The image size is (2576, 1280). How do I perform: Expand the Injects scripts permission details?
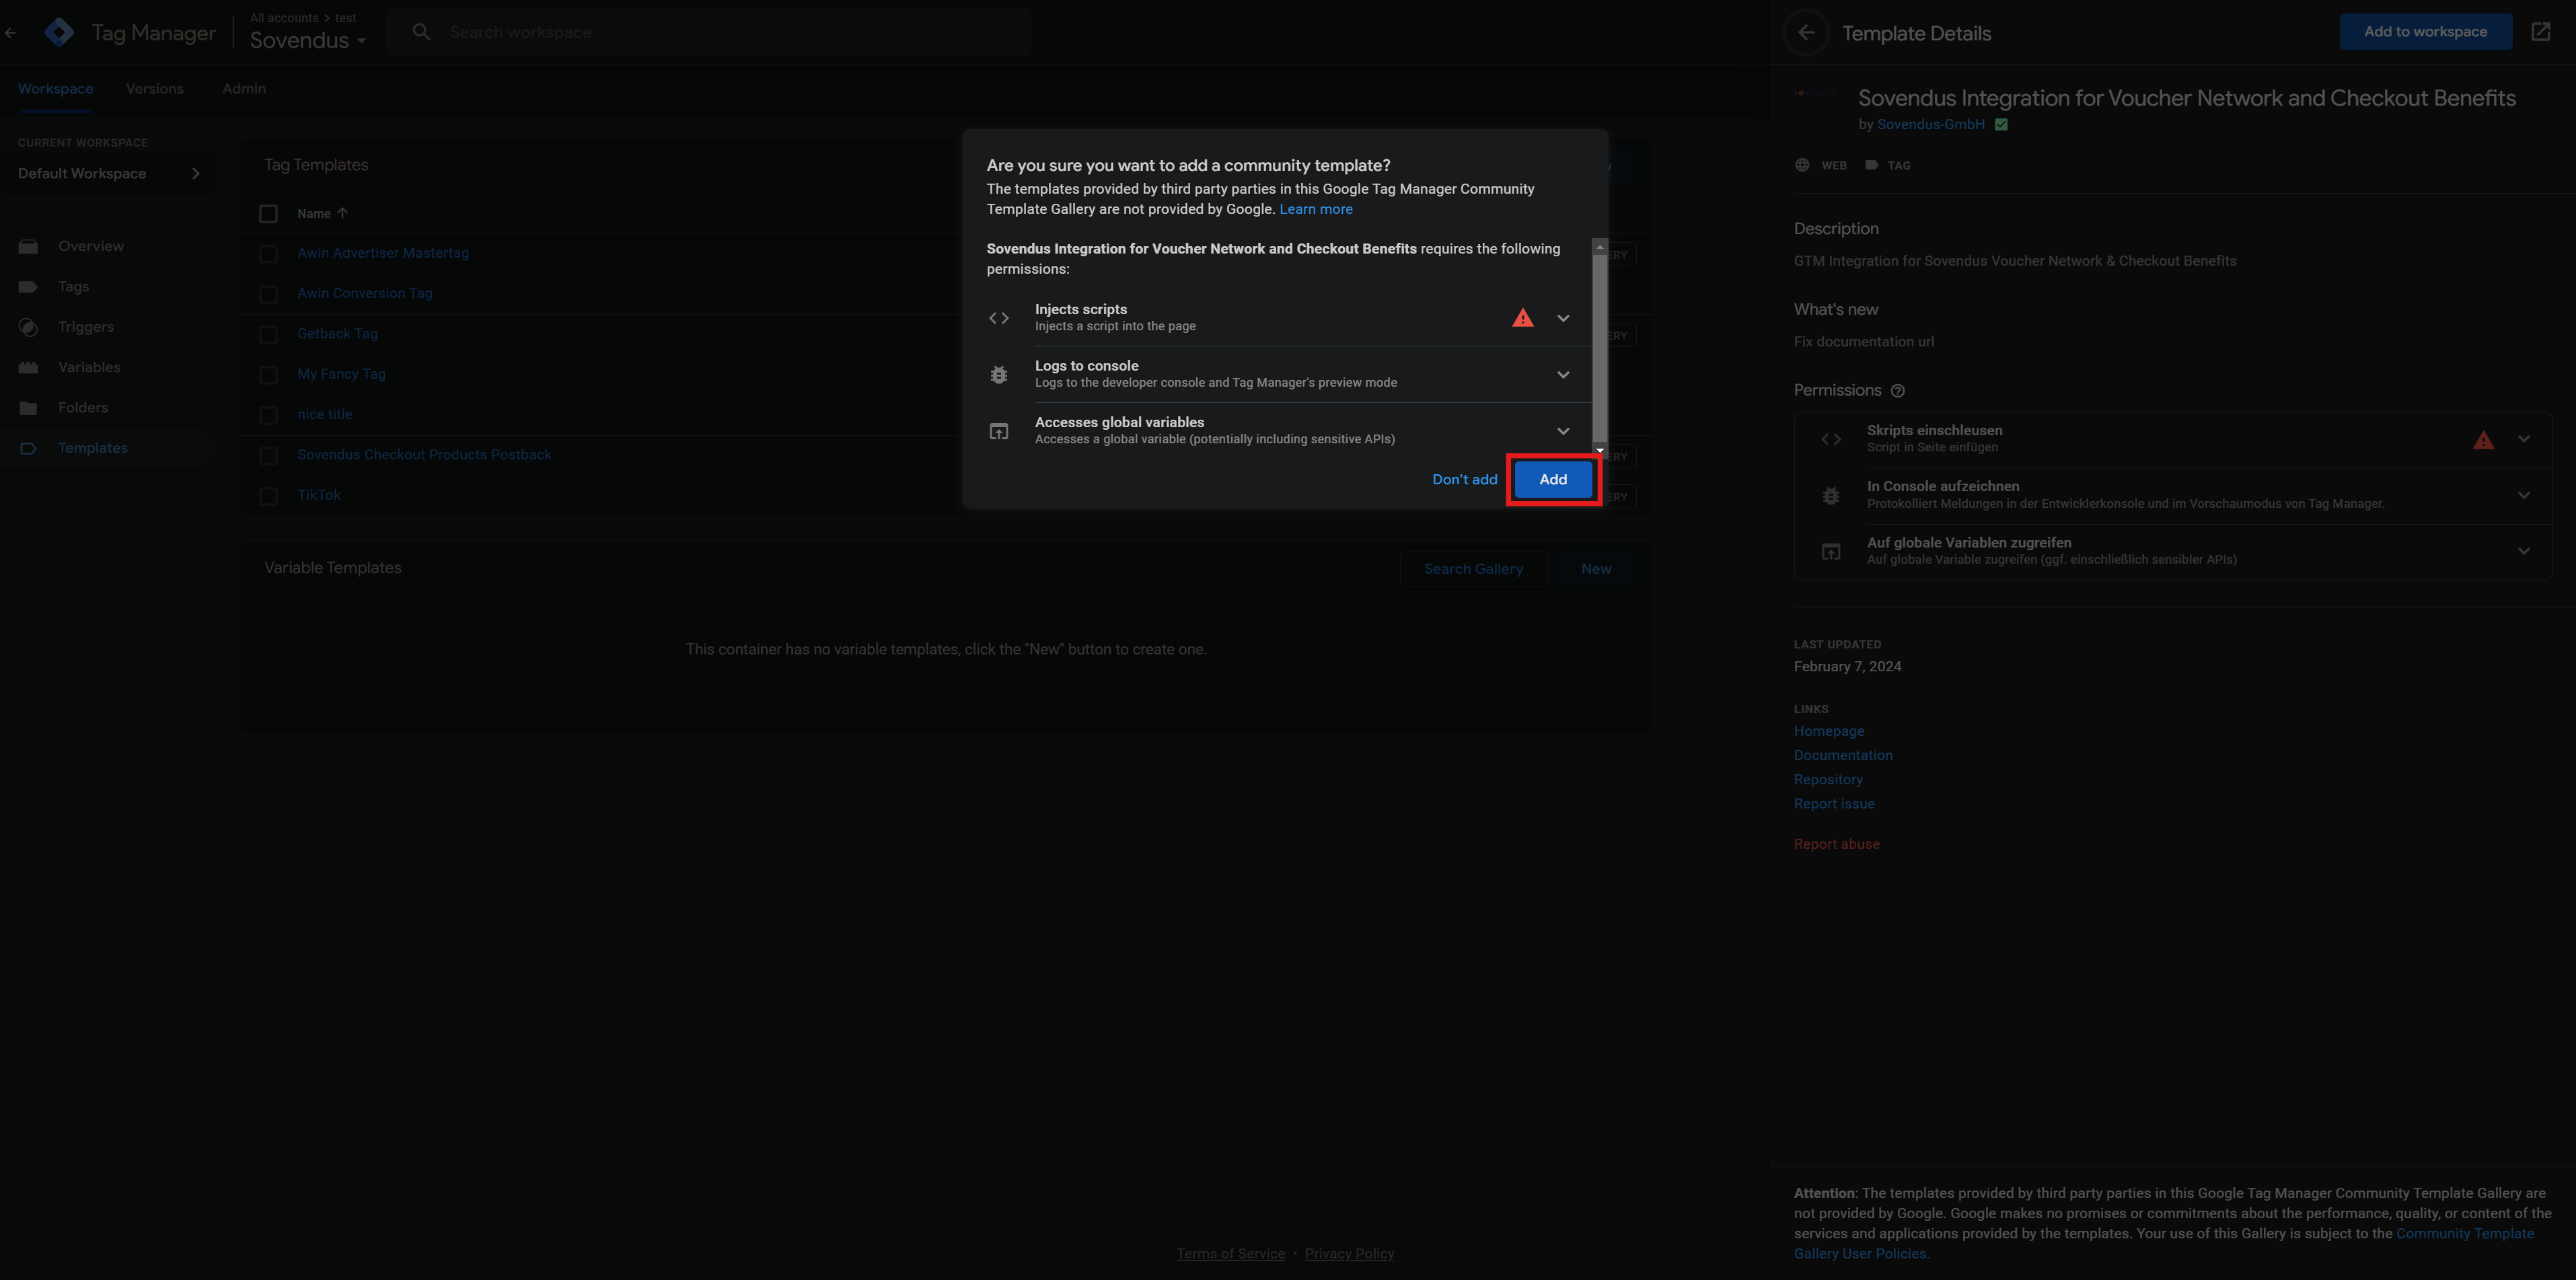pos(1561,317)
